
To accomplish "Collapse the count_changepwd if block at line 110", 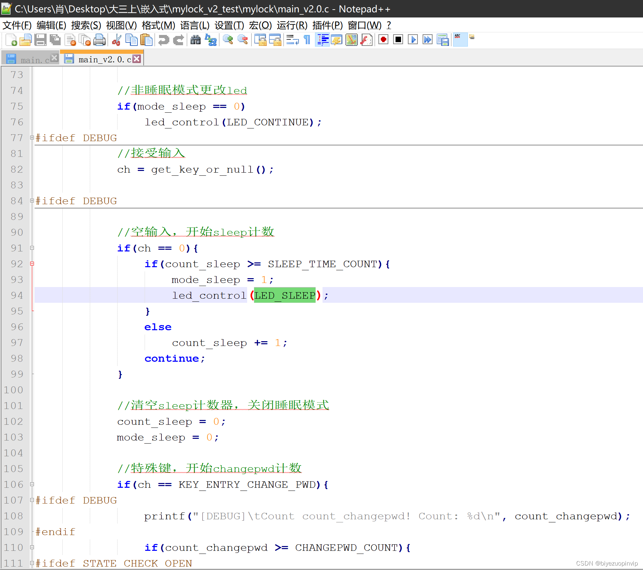I will click(32, 547).
